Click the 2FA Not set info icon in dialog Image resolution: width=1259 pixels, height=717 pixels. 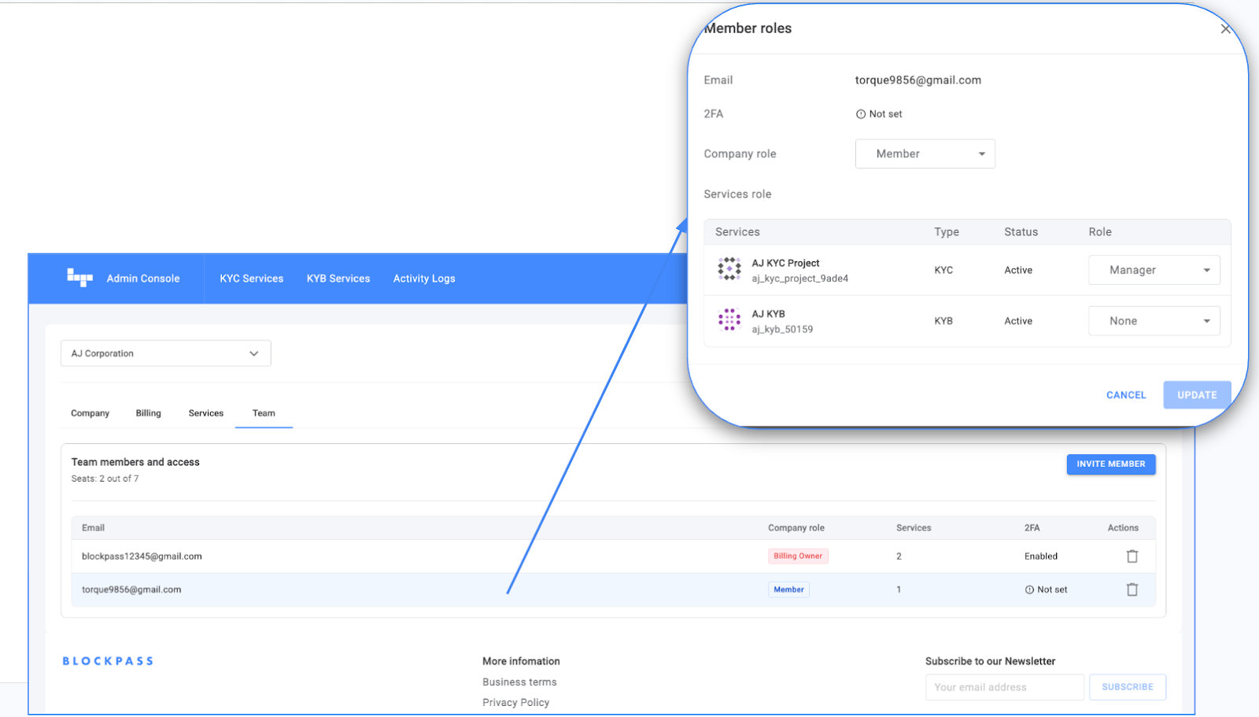tap(861, 114)
